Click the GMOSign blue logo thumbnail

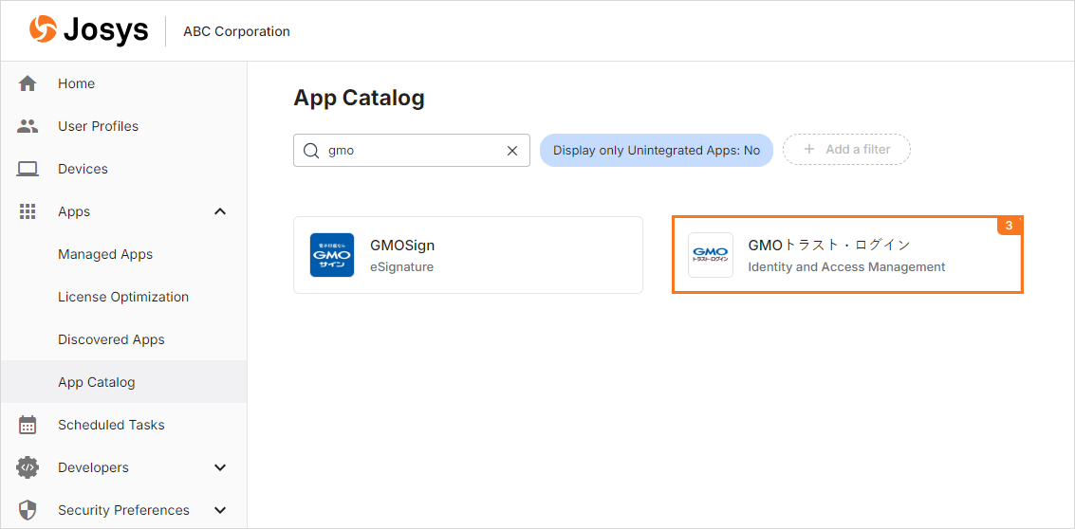tap(332, 255)
